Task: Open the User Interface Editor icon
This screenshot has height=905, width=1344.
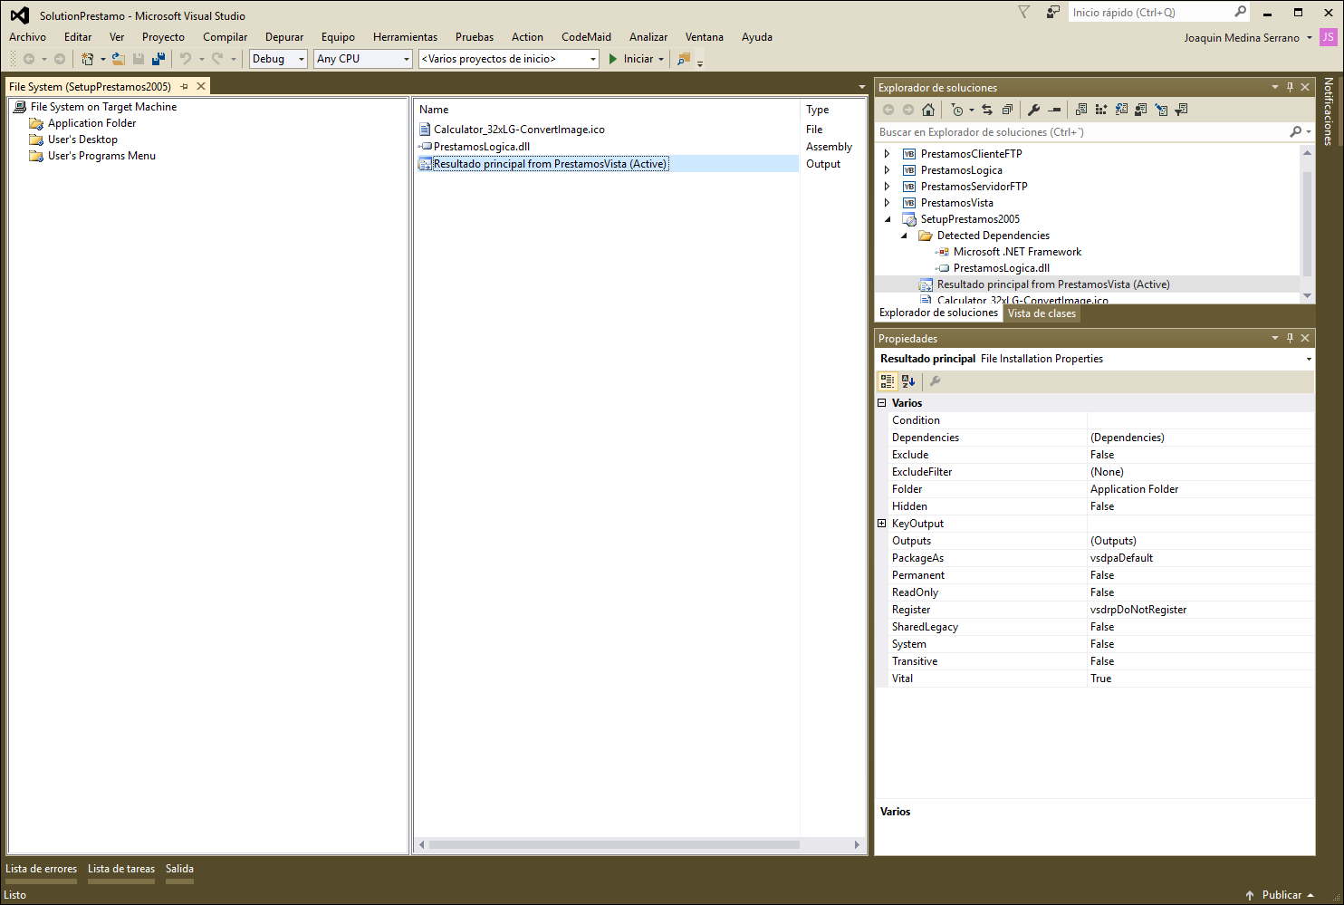Action: point(1141,110)
